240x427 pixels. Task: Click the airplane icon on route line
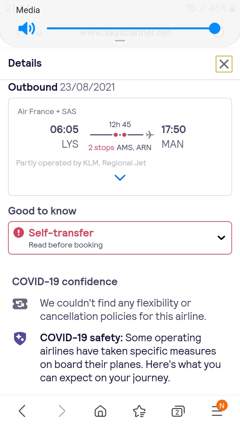(150, 135)
